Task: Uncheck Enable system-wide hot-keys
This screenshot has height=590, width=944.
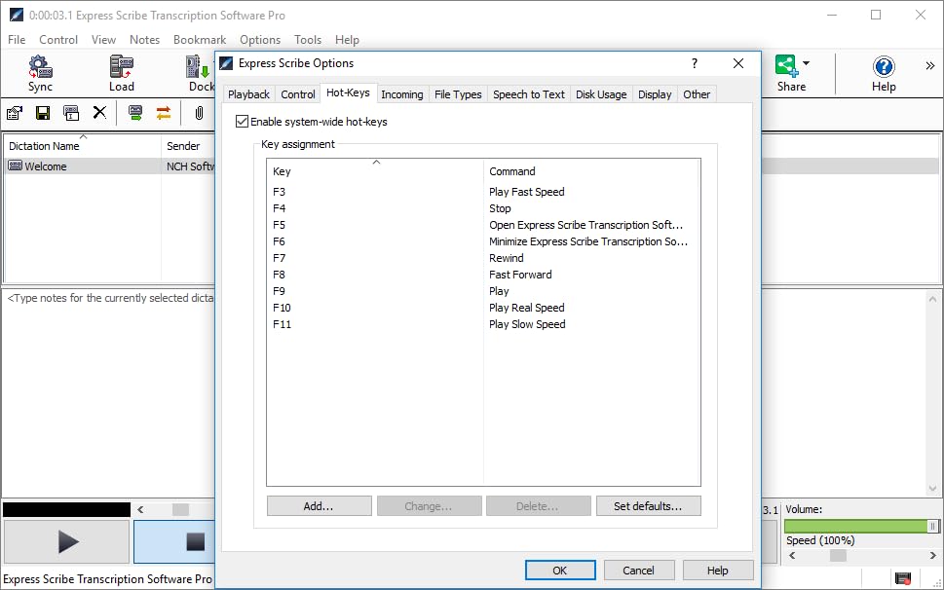Action: pos(243,122)
